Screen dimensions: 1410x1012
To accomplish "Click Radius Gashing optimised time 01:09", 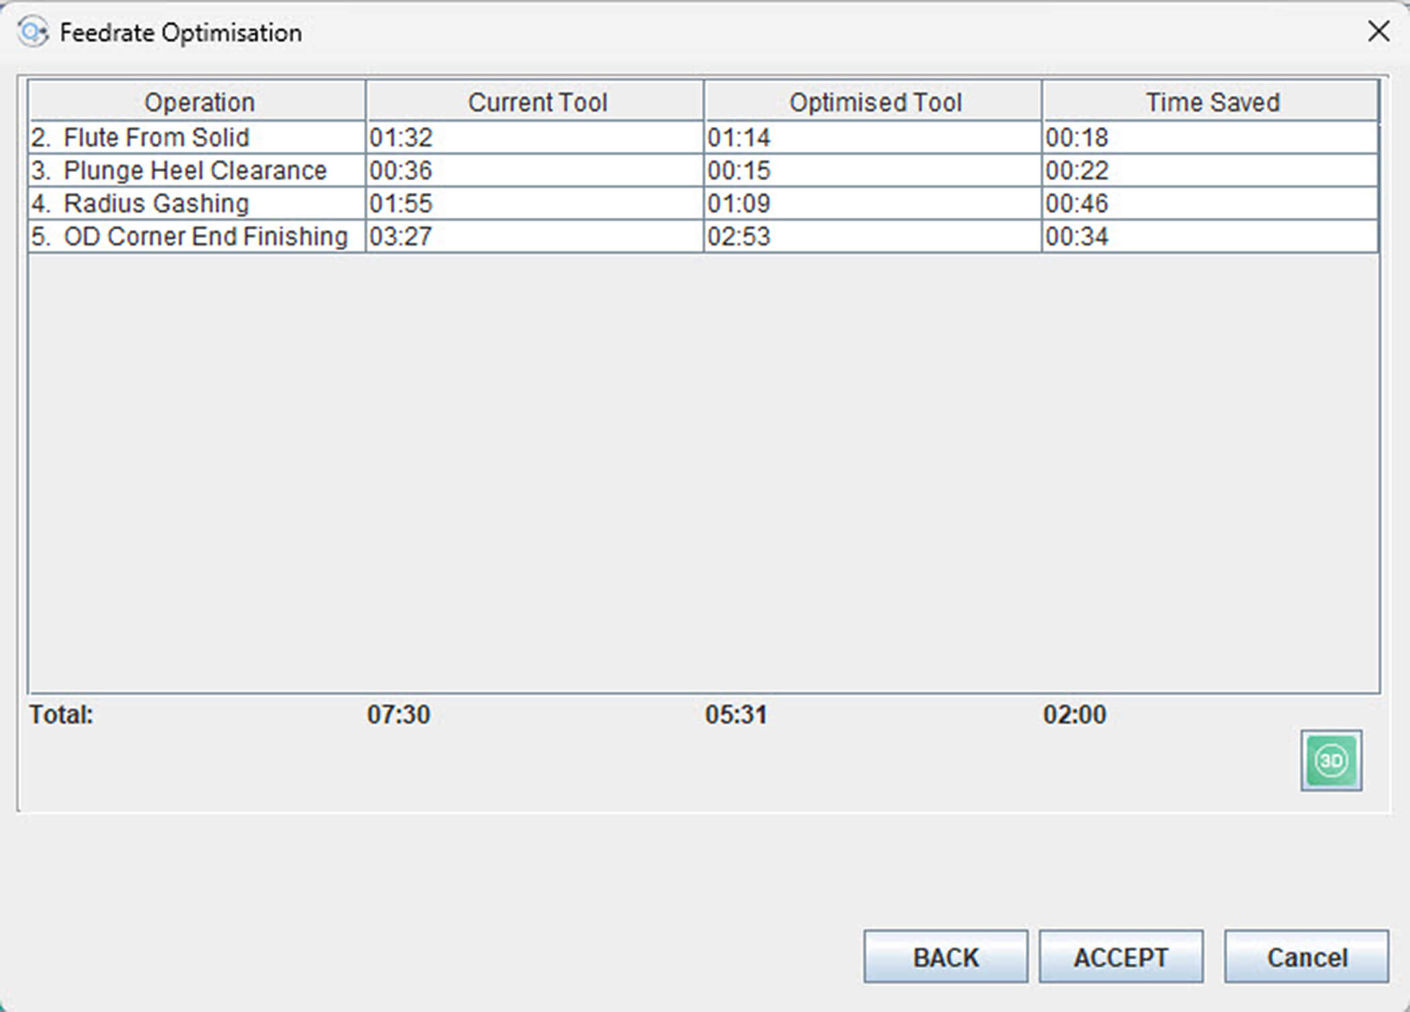I will 739,203.
